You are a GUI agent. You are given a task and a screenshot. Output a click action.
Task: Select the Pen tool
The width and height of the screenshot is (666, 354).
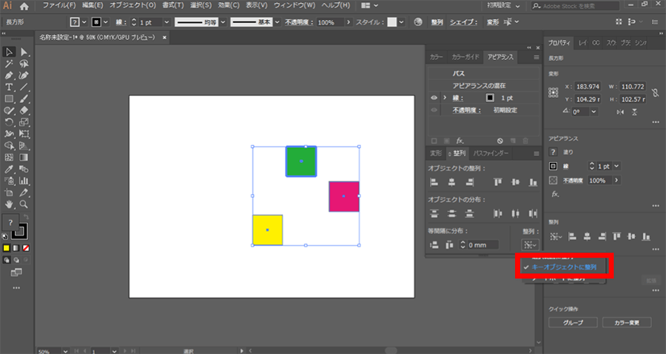(x=9, y=76)
